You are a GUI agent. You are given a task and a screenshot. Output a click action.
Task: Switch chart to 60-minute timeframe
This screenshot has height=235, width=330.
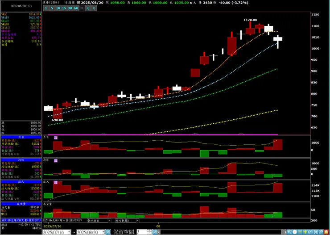[x=76, y=8]
